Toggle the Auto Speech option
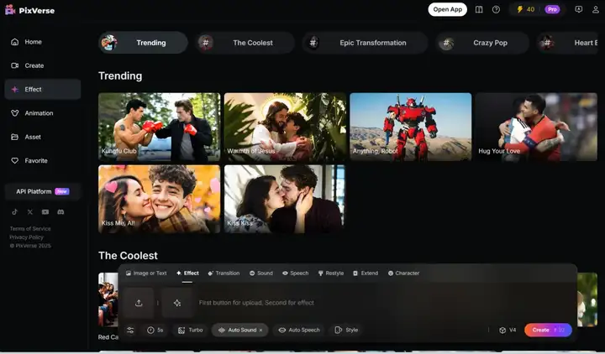605x354 pixels. [299, 331]
